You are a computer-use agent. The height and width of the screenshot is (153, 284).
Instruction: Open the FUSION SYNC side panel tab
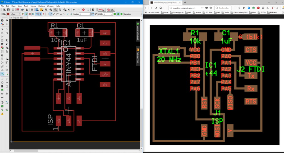[138, 55]
